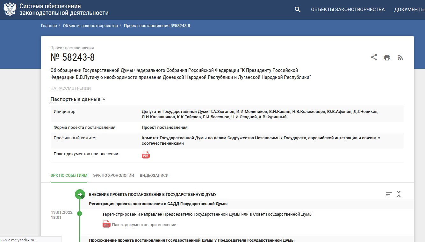Open the PDF icon beside timeline Пакет документов
The width and height of the screenshot is (425, 242).
pyautogui.click(x=106, y=225)
